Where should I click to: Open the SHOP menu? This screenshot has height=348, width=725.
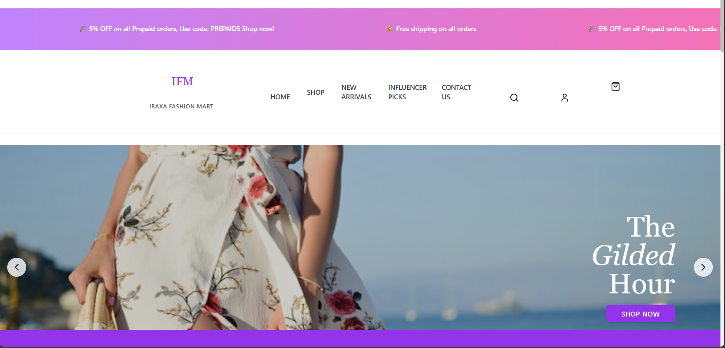tap(315, 92)
